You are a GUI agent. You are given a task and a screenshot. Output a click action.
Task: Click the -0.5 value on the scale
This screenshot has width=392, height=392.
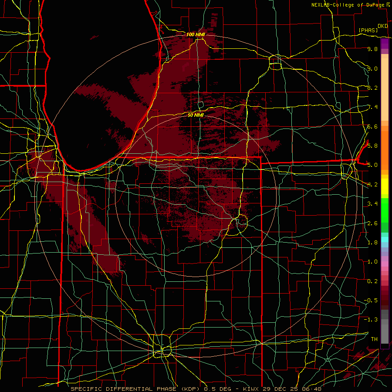pyautogui.click(x=371, y=300)
